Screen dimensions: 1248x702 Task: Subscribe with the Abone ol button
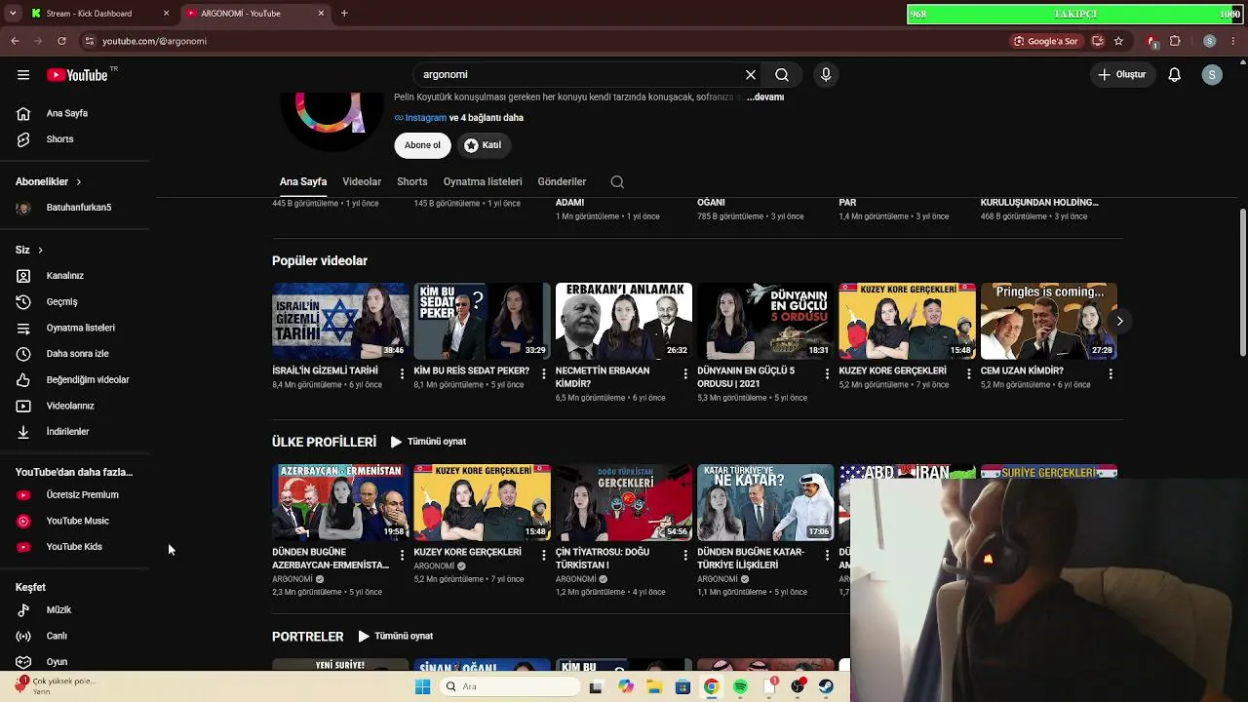pyautogui.click(x=422, y=145)
